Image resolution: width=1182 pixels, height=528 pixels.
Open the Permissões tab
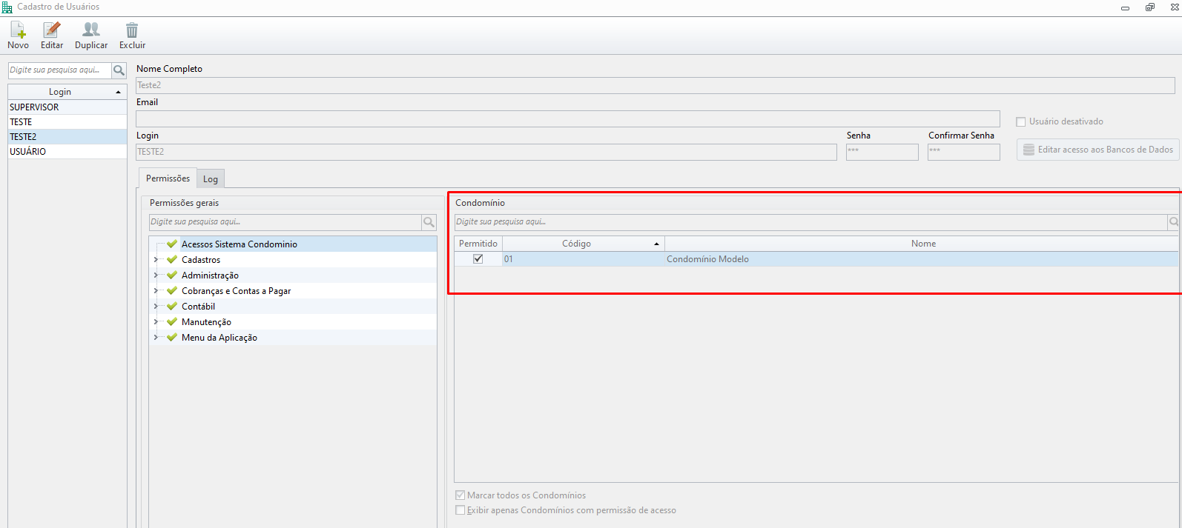168,178
